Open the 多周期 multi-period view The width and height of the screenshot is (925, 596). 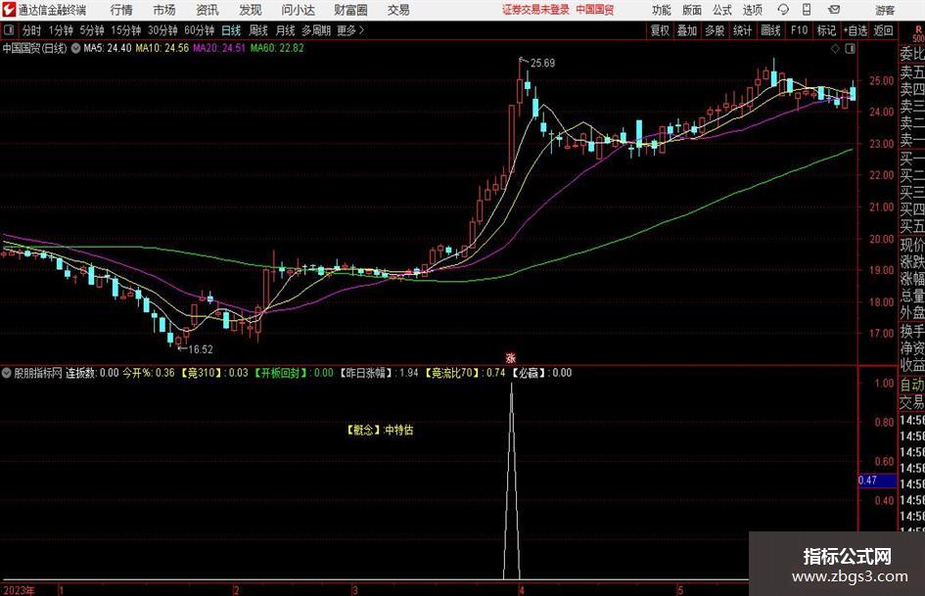point(316,30)
